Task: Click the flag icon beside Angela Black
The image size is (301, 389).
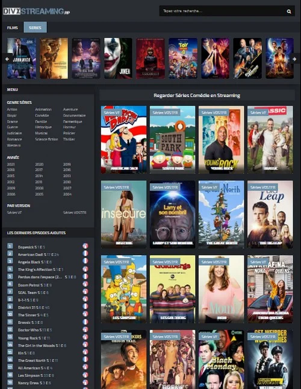Action: (x=85, y=261)
